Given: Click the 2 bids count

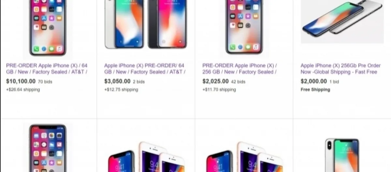Looking at the screenshot, I should (x=139, y=82).
